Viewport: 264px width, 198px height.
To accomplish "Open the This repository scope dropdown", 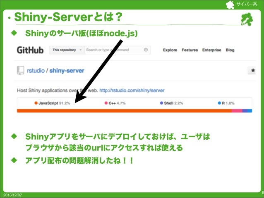I will click(x=67, y=50).
